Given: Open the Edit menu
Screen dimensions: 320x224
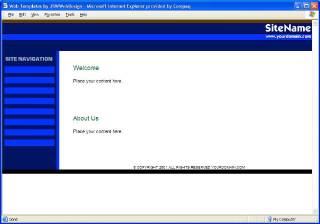Looking at the screenshot, I should click(22, 14).
